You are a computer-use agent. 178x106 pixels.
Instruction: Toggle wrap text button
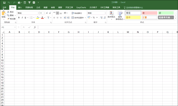point(77,13)
